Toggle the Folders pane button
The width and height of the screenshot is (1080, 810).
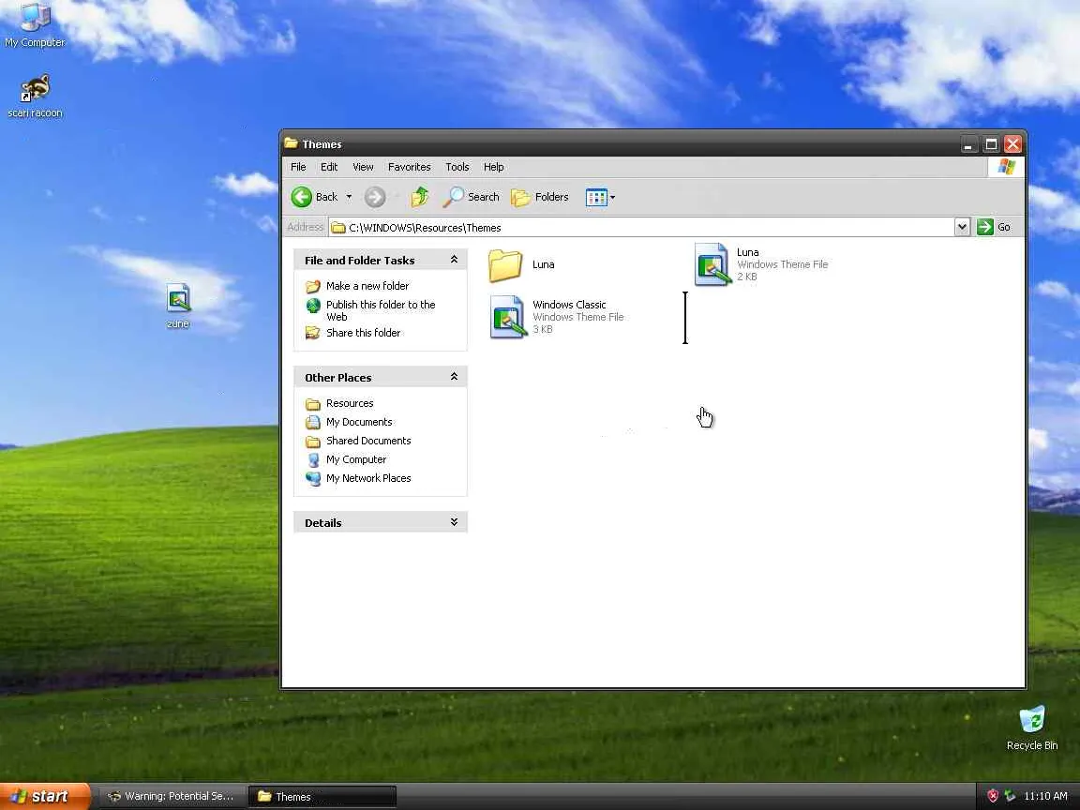540,197
